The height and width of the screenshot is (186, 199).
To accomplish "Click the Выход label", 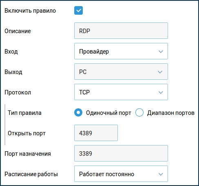I will [13, 72].
